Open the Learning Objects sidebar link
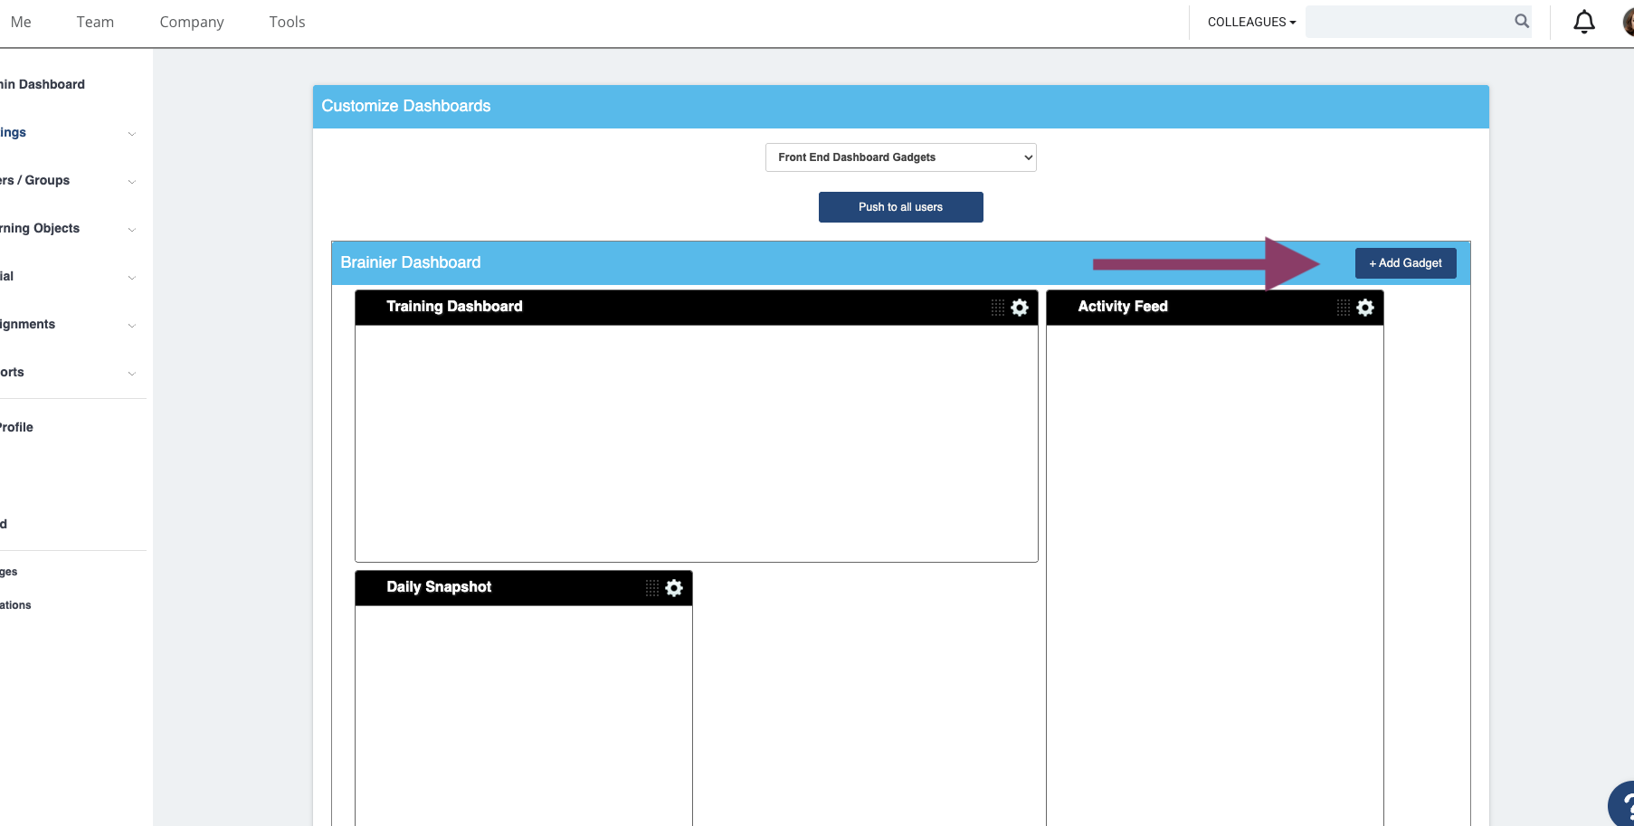The height and width of the screenshot is (826, 1634). [40, 228]
